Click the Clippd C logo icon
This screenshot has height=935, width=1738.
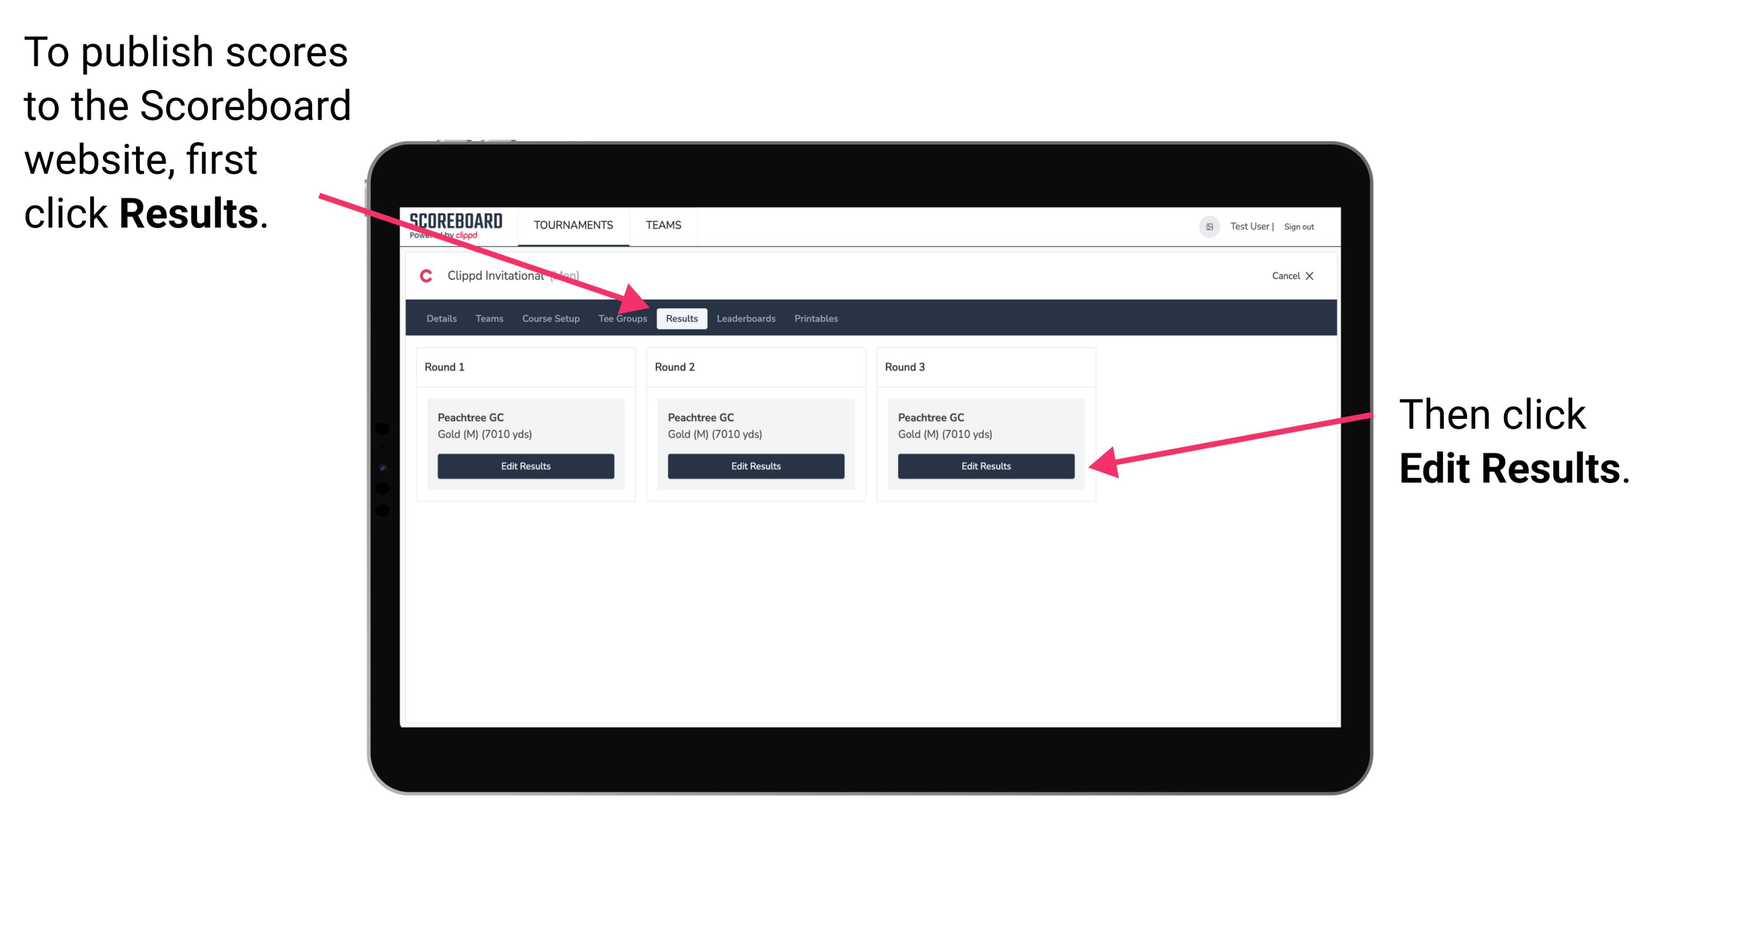coord(426,276)
